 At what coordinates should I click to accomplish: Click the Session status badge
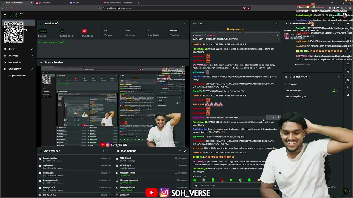42,31
